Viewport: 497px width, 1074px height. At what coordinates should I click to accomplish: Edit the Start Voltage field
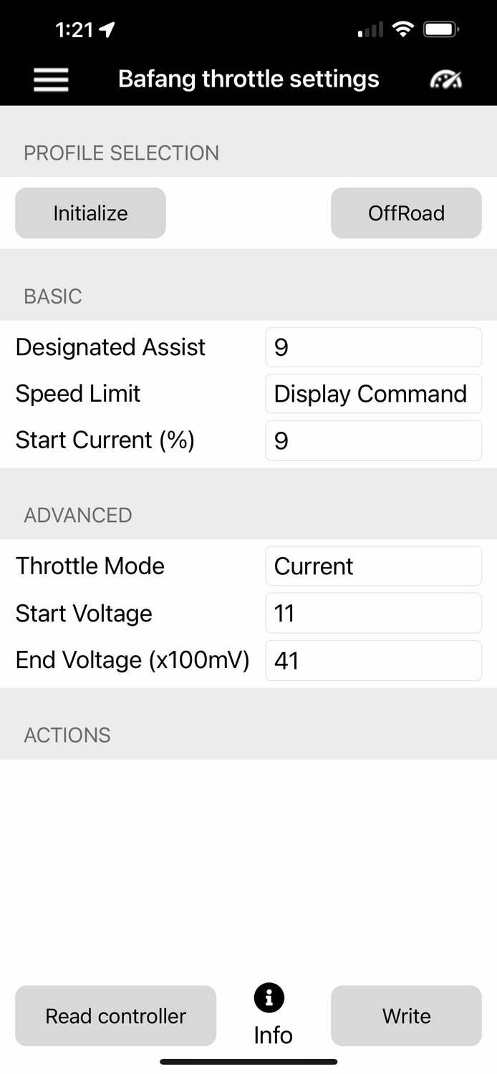[373, 614]
